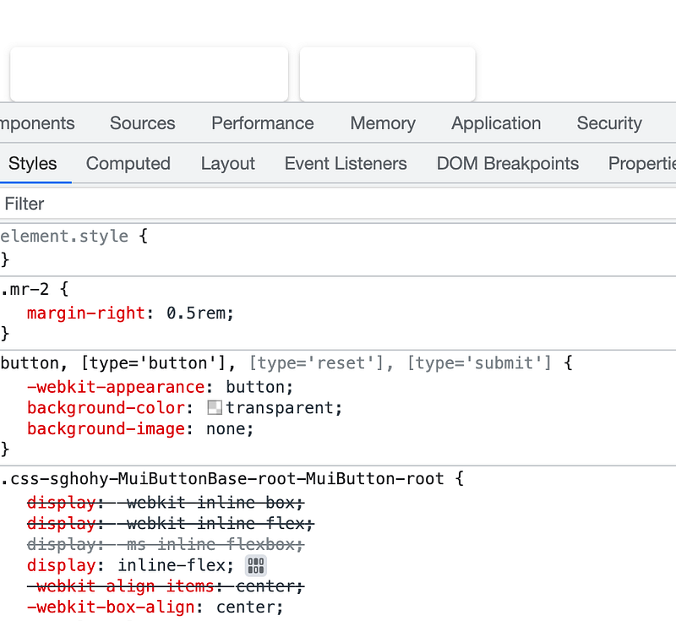The height and width of the screenshot is (621, 676).
Task: Edit the -webkit-appearance button value
Action: point(254,387)
